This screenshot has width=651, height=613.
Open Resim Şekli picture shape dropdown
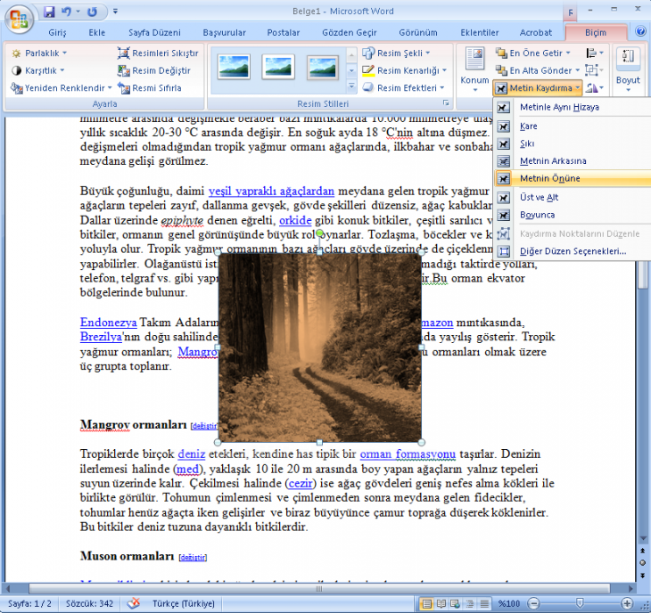pyautogui.click(x=396, y=53)
